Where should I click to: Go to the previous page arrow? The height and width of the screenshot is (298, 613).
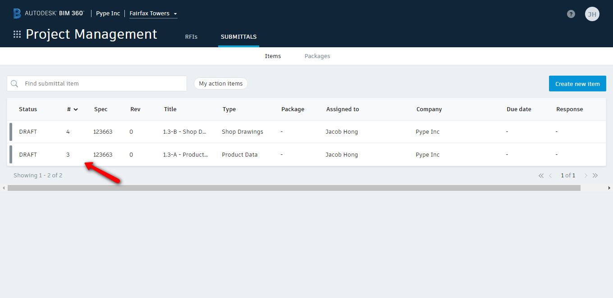point(551,176)
